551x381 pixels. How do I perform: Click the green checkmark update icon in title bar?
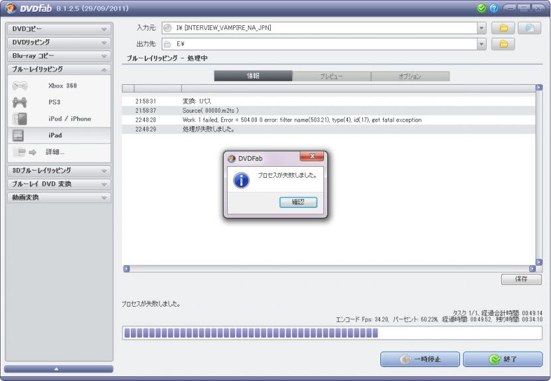point(481,8)
